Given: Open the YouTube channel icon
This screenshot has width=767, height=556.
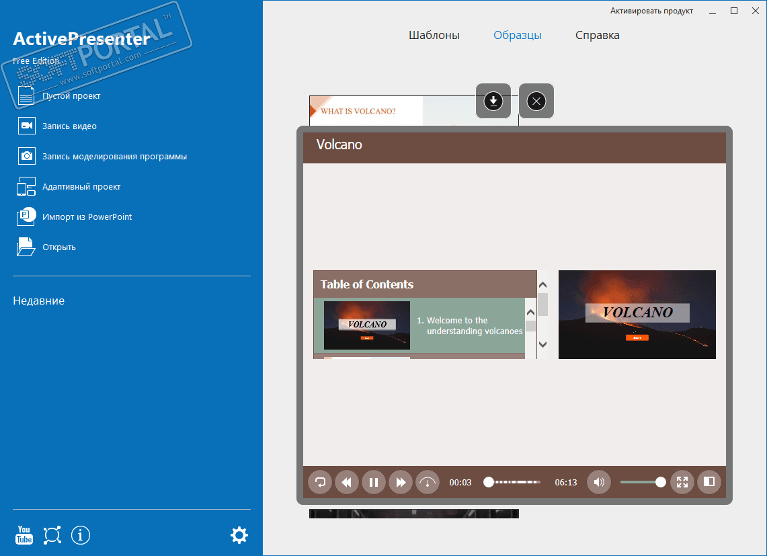Looking at the screenshot, I should [24, 535].
